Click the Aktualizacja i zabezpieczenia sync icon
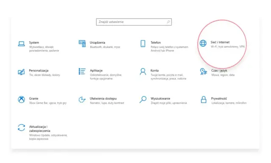271x163 pixels. tap(21, 127)
